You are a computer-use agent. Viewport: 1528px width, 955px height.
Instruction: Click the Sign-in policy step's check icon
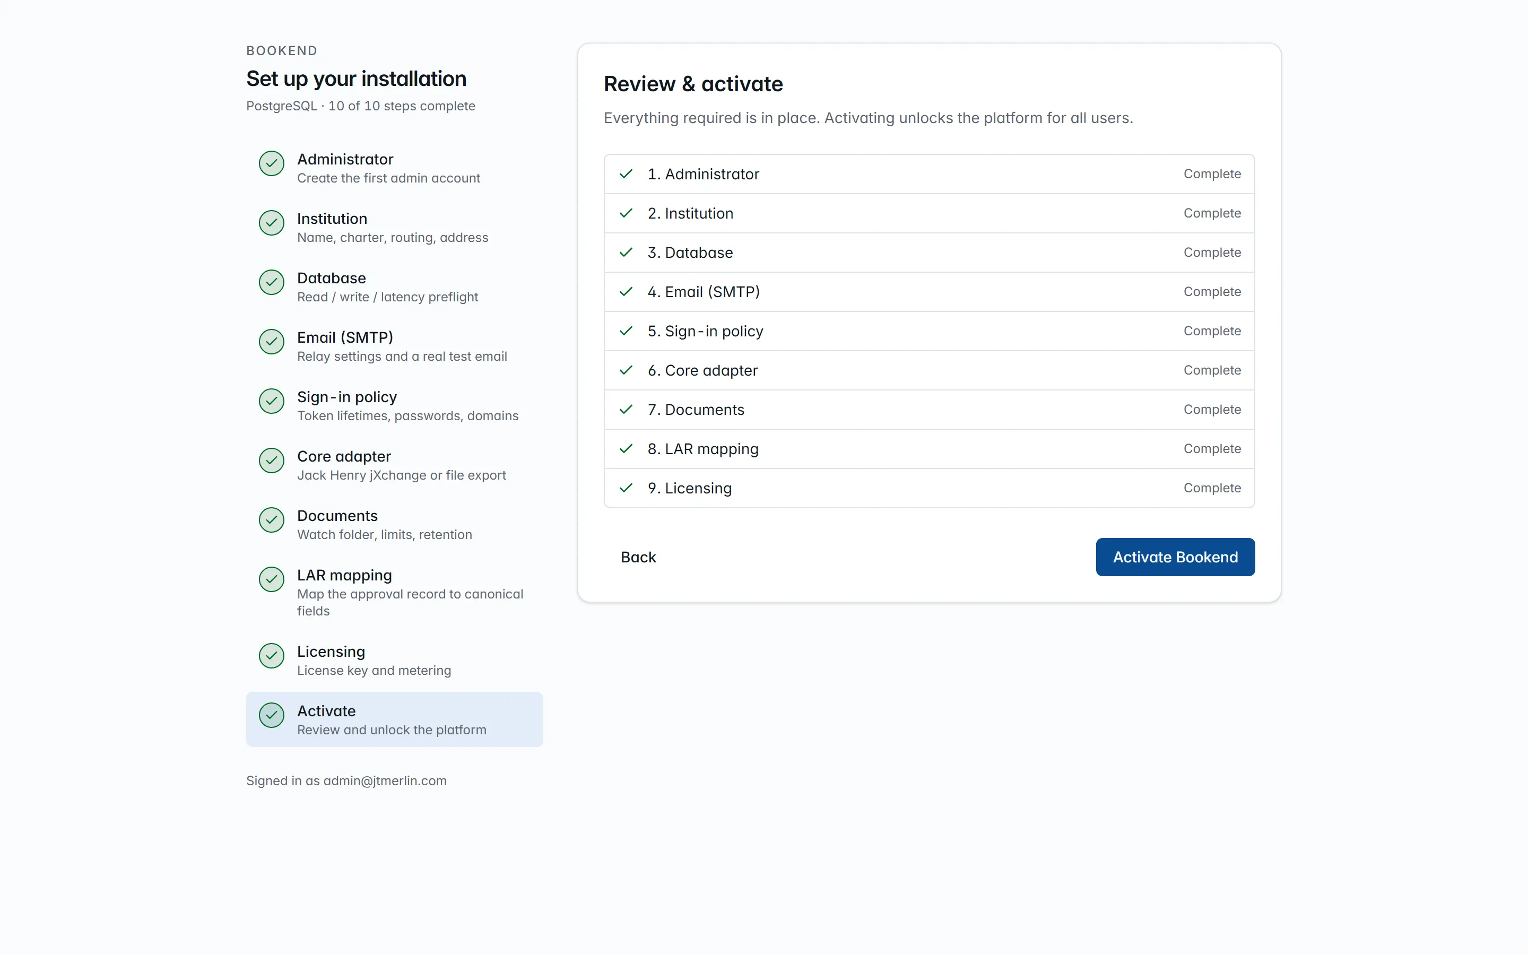point(272,401)
